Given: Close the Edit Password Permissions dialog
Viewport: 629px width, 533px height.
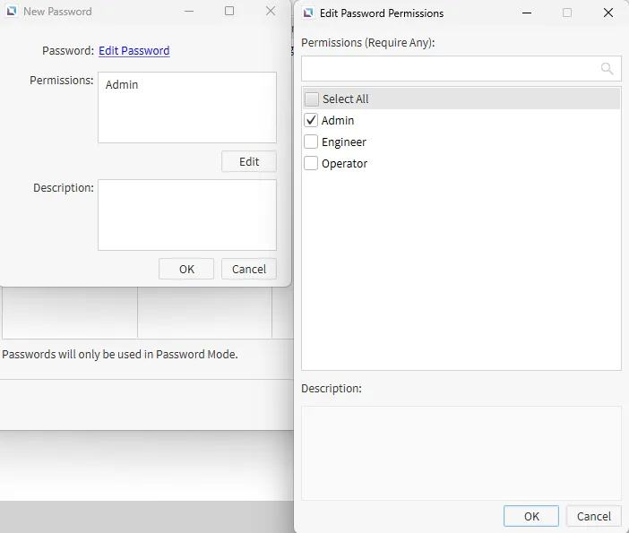Looking at the screenshot, I should point(608,13).
